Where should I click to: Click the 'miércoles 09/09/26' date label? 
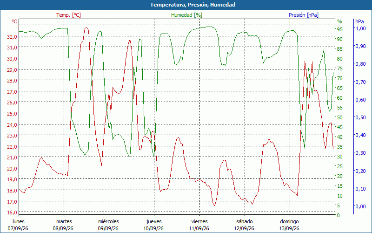point(108,225)
